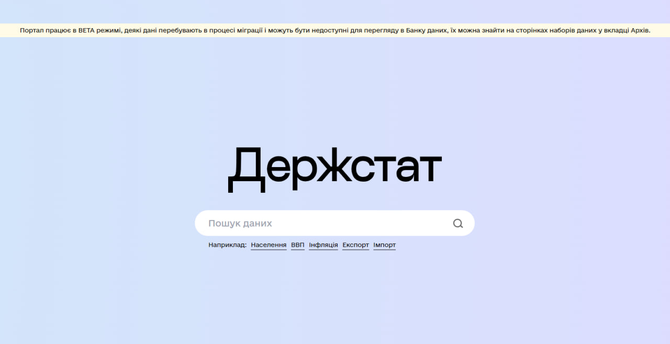Image resolution: width=670 pixels, height=344 pixels.
Task: Open the Інфляція example link
Action: tap(323, 245)
